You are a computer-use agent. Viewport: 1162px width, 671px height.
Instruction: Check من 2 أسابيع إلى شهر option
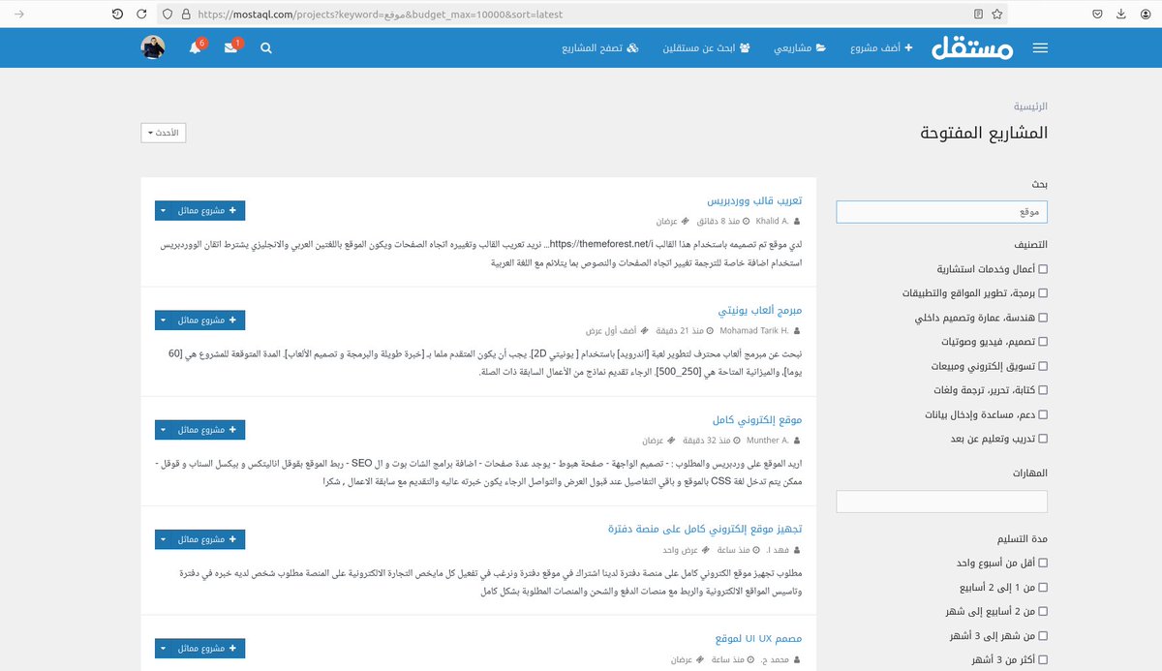coord(1042,612)
